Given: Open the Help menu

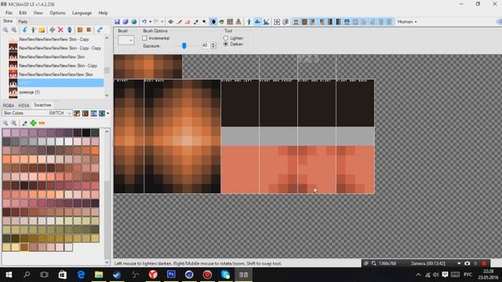Looking at the screenshot, I should click(103, 13).
